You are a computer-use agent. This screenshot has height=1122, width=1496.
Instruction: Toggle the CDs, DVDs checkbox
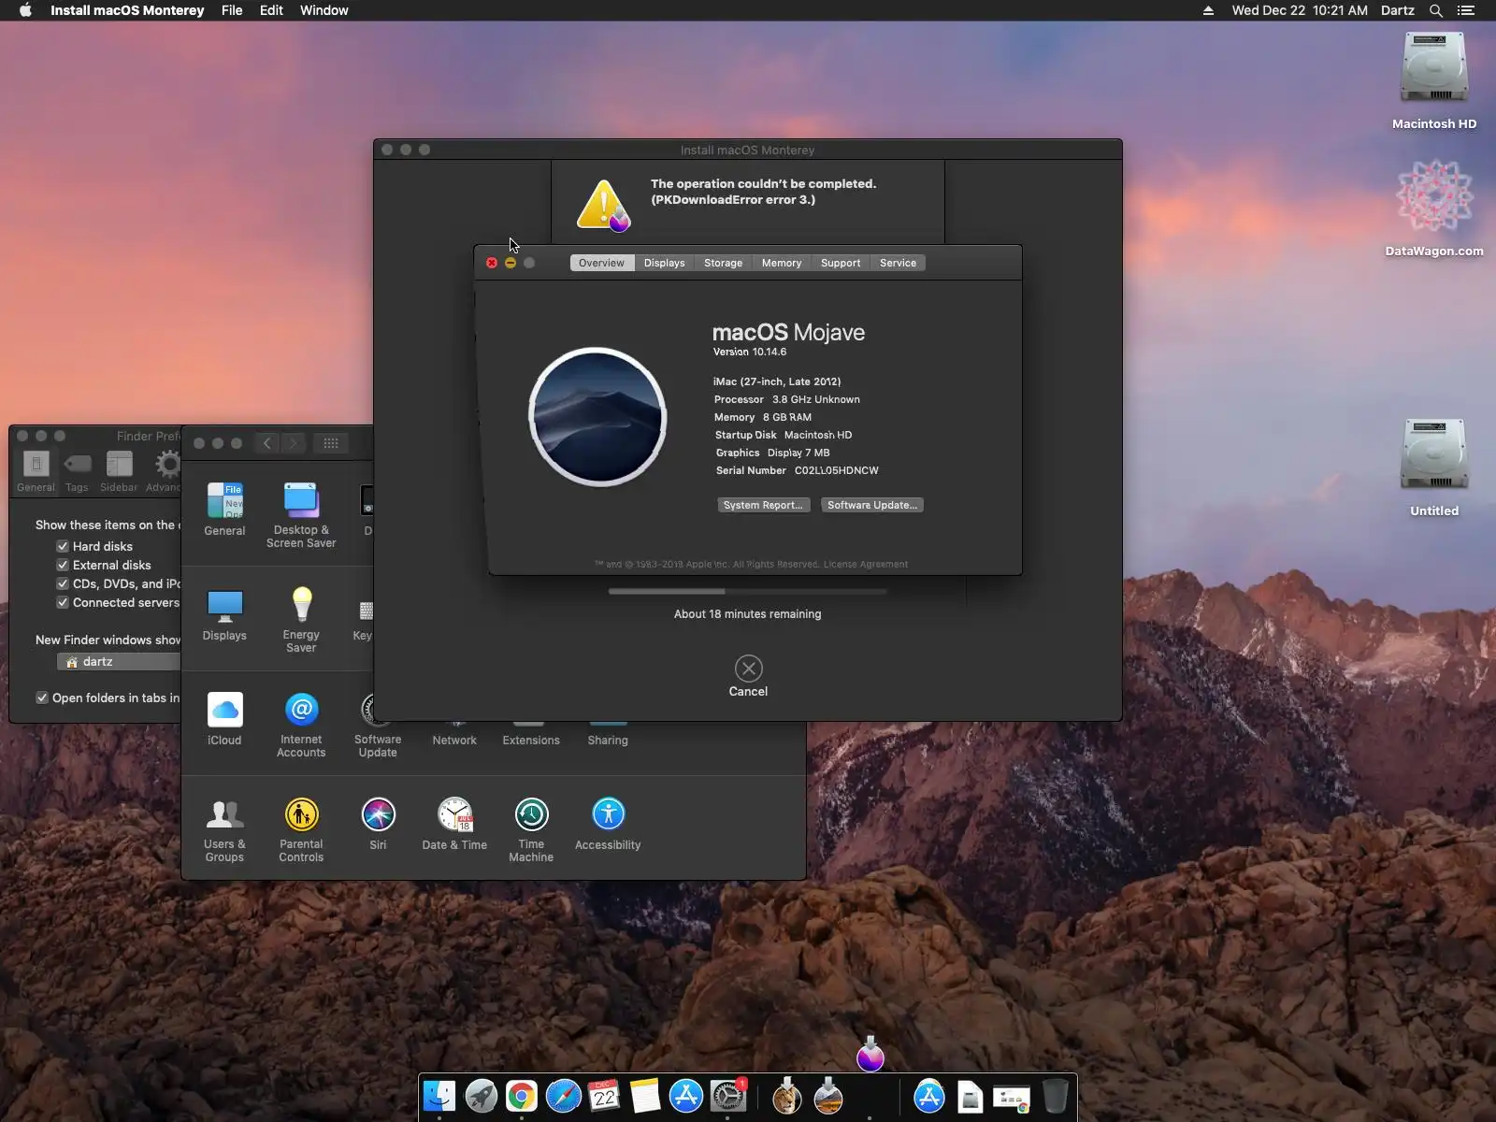point(63,583)
